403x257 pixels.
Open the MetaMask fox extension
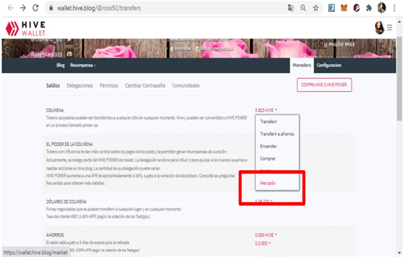(x=344, y=8)
